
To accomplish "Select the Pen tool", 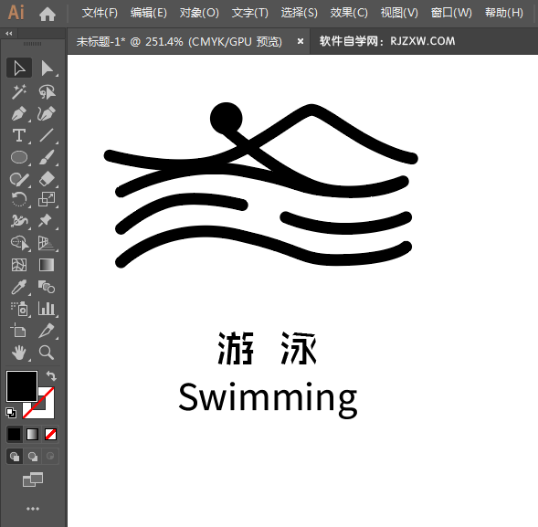I will (19, 114).
